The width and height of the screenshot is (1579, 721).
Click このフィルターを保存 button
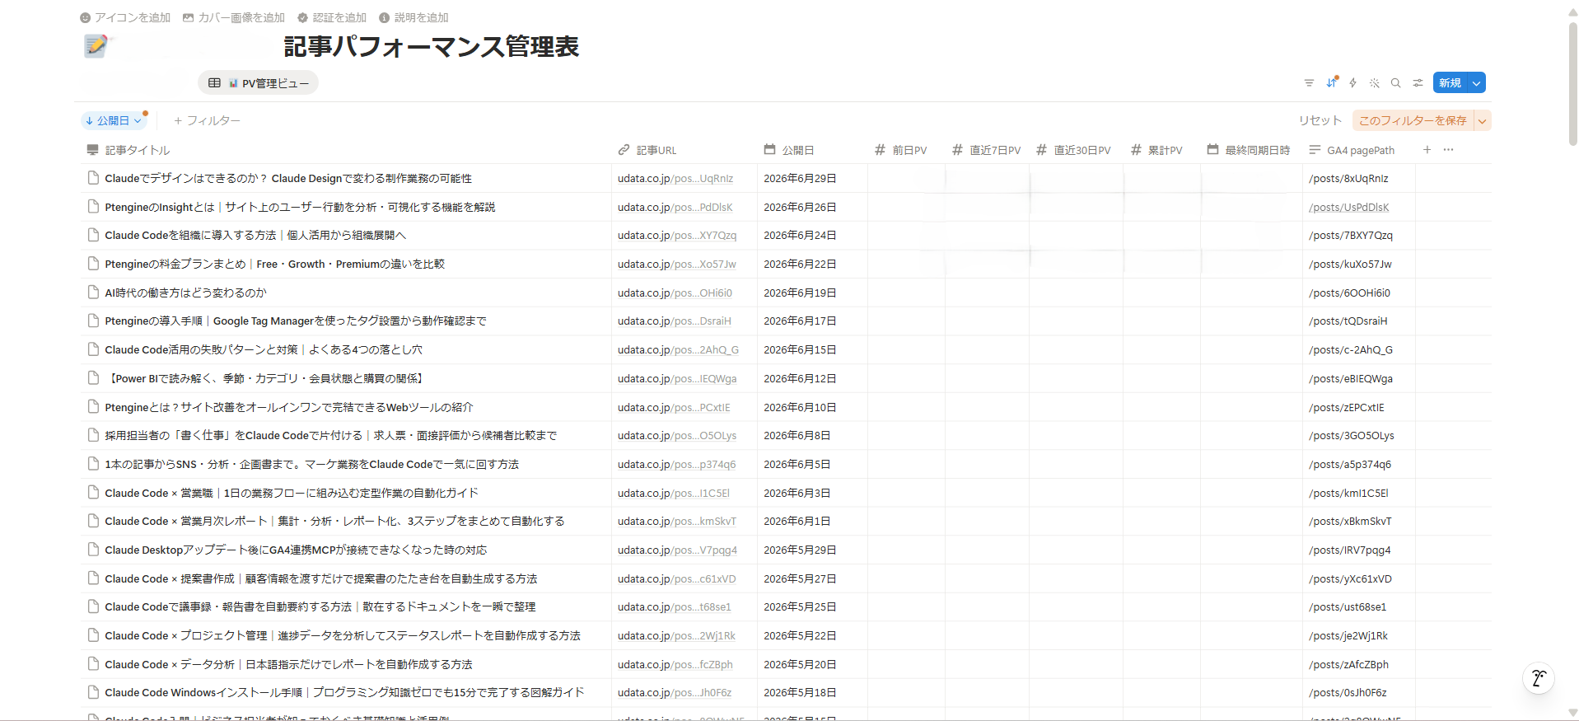tap(1413, 120)
